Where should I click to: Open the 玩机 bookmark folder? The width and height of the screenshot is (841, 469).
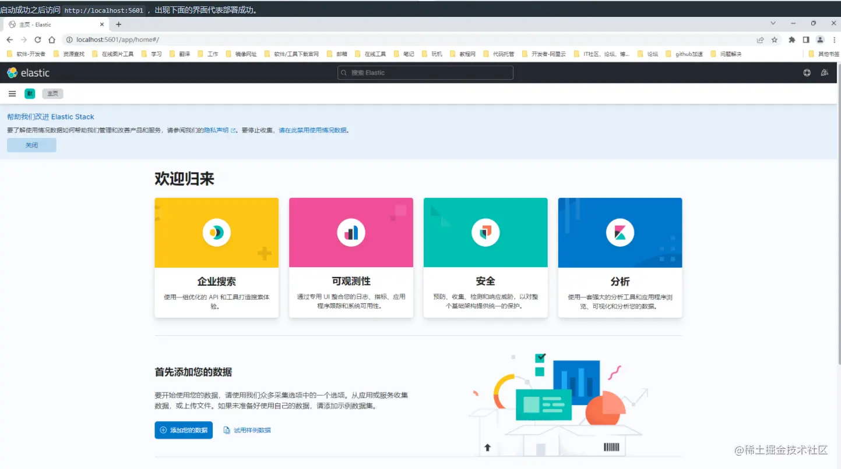click(432, 54)
